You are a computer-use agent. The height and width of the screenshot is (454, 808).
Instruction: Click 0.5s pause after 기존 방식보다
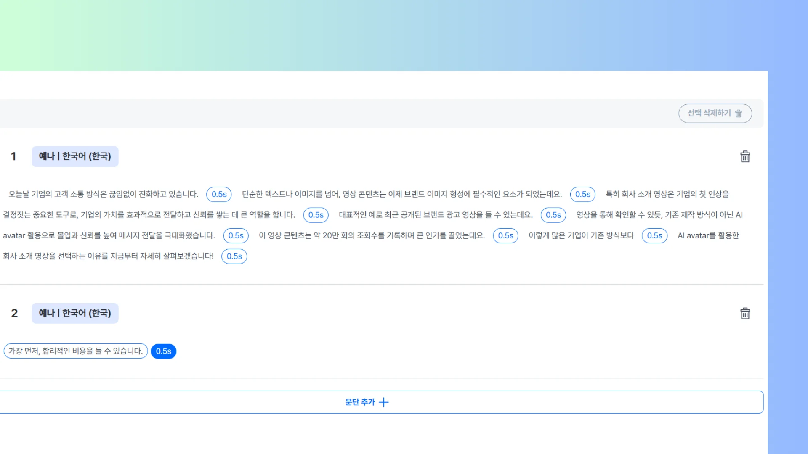pyautogui.click(x=654, y=235)
